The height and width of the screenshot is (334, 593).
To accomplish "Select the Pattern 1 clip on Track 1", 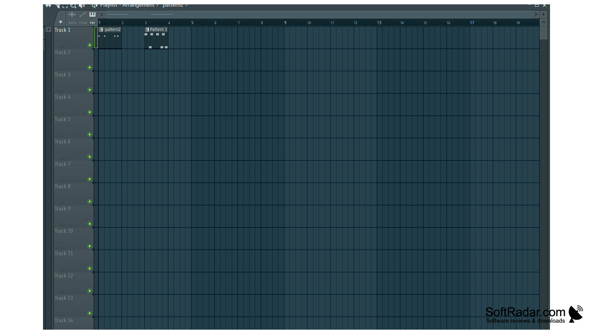I will [156, 38].
